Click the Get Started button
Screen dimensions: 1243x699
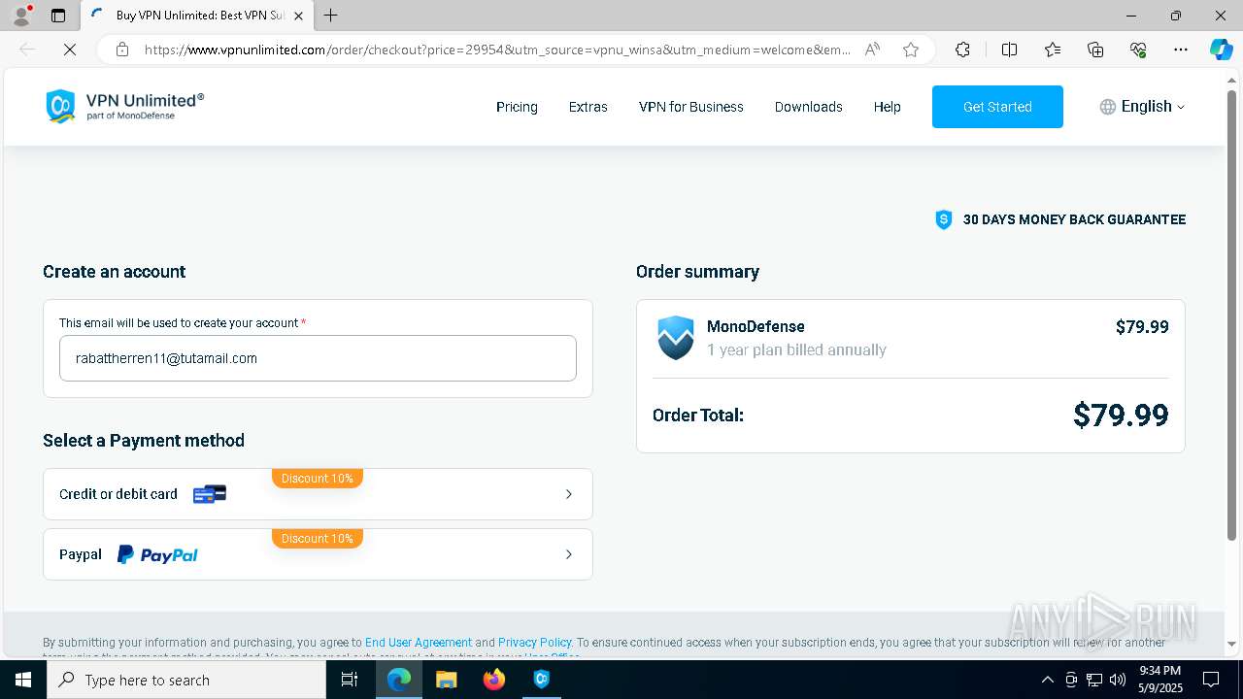[x=997, y=107]
